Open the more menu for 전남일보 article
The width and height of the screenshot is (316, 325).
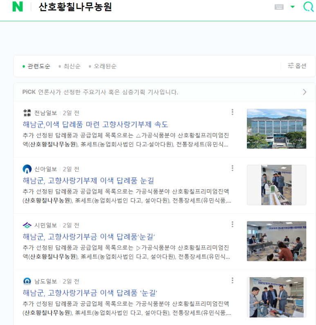[233, 112]
